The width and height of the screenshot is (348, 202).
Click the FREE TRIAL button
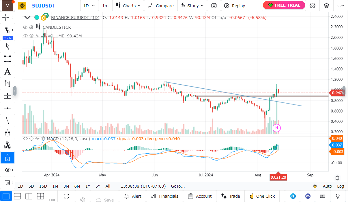pos(284,5)
